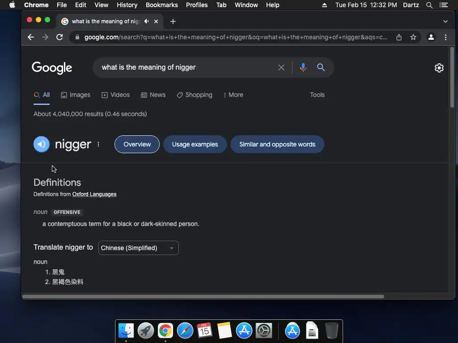Screen dimensions: 458x343
Task: Open Launchpad from the dock
Action: [x=145, y=330]
